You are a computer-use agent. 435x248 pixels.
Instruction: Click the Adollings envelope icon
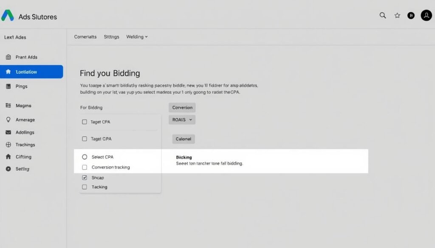pyautogui.click(x=8, y=132)
